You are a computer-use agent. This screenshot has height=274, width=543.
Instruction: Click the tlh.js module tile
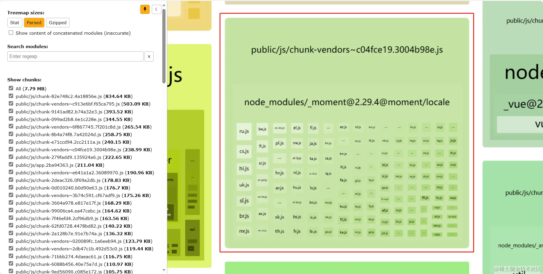click(x=279, y=231)
